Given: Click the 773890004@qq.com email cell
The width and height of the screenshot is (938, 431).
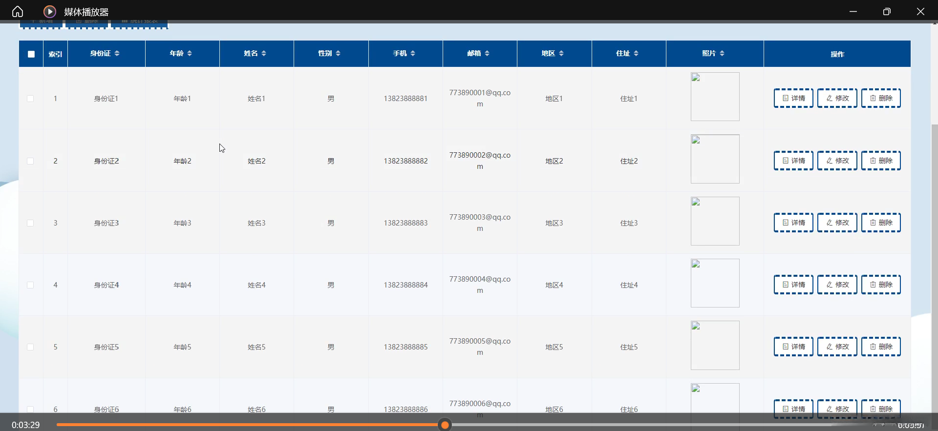Looking at the screenshot, I should (480, 285).
